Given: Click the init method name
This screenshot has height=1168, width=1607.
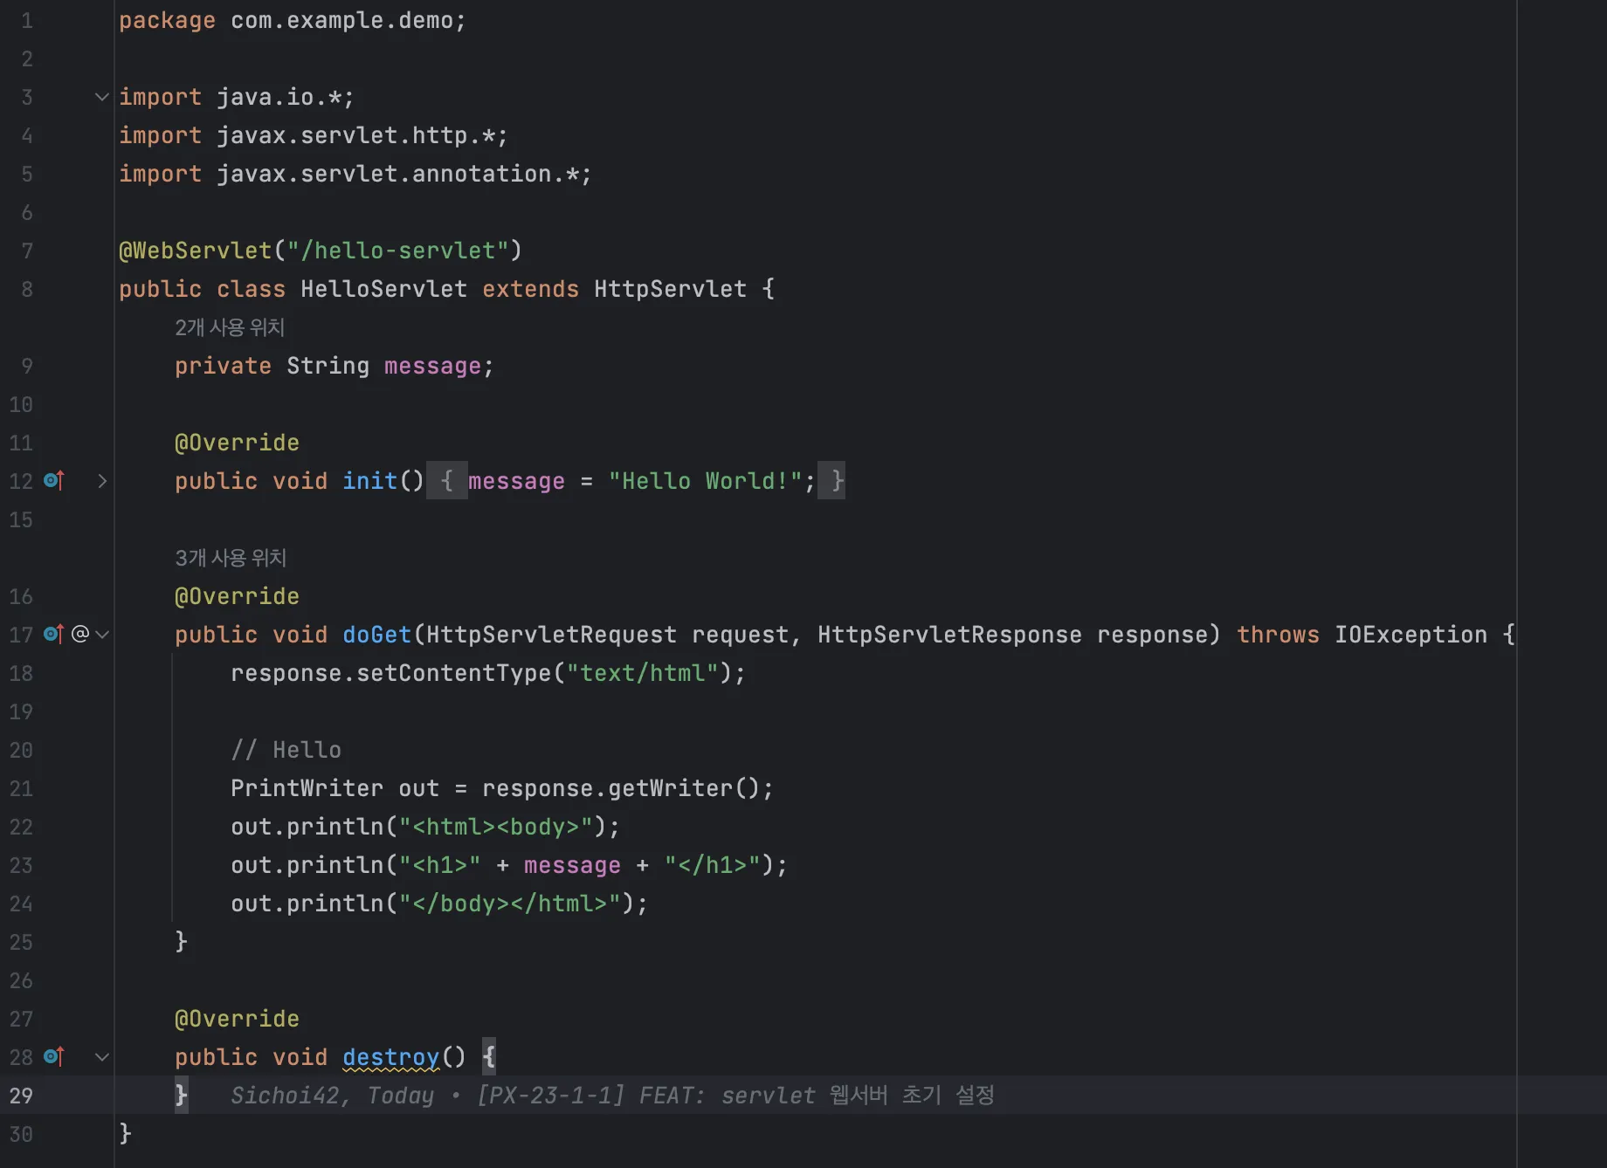Looking at the screenshot, I should [370, 481].
